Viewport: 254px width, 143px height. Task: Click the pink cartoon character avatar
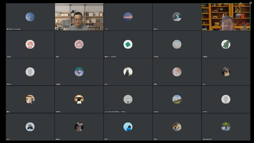tap(79, 44)
